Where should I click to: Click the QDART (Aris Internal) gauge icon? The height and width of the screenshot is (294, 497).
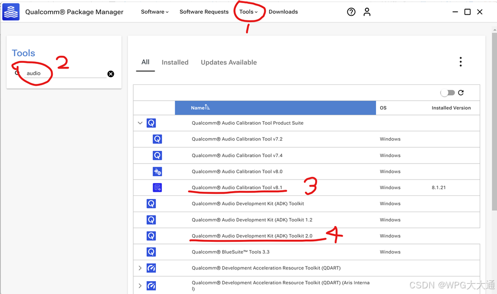(151, 286)
